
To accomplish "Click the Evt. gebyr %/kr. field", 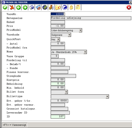I will pyautogui.click(x=59, y=101).
